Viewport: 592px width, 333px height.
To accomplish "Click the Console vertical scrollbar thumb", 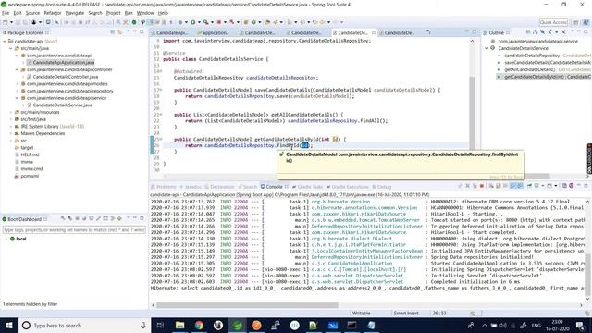I will point(587,276).
